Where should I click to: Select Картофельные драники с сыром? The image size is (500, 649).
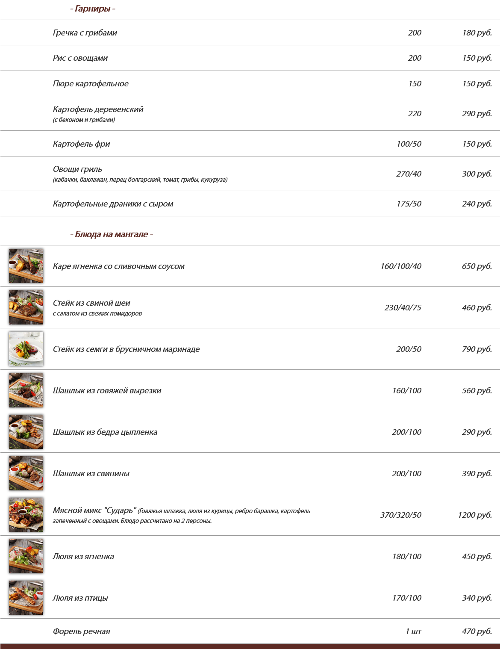113,204
